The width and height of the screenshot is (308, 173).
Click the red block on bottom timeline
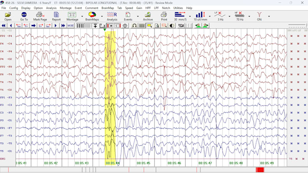click(260, 170)
